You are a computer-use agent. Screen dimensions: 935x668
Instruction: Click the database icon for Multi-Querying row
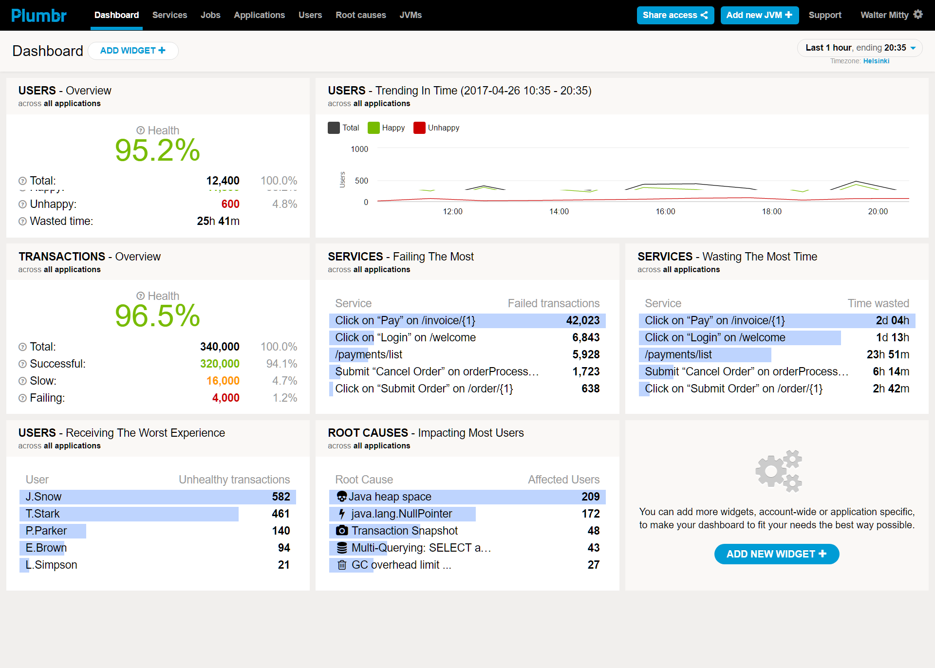tap(342, 548)
